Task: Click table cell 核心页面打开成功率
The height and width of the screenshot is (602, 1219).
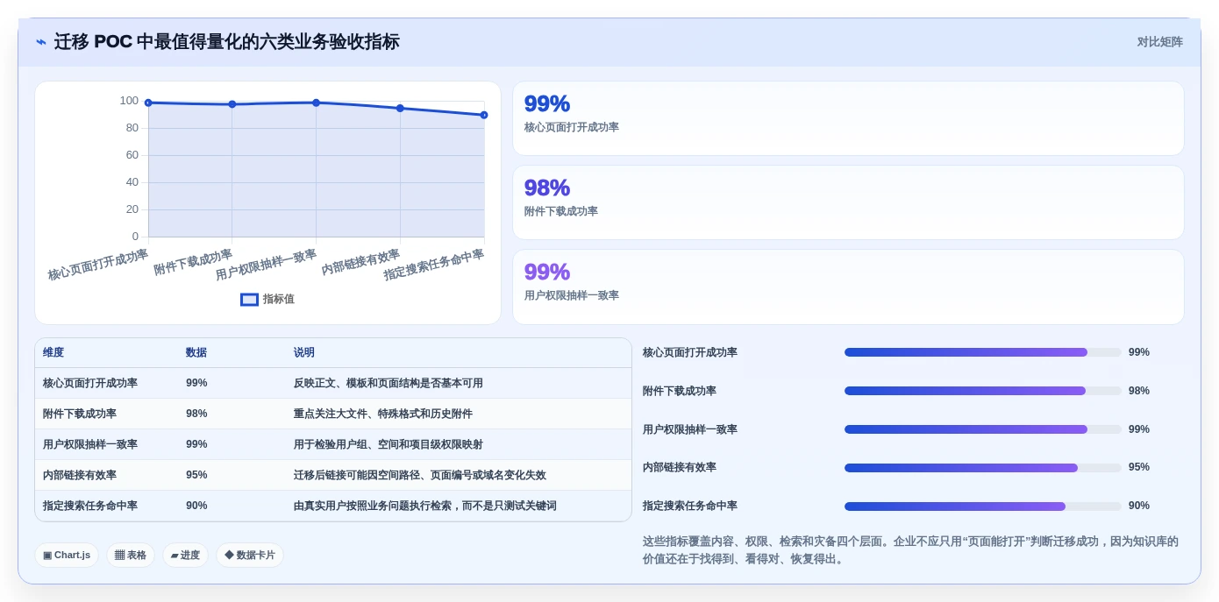Action: (90, 384)
